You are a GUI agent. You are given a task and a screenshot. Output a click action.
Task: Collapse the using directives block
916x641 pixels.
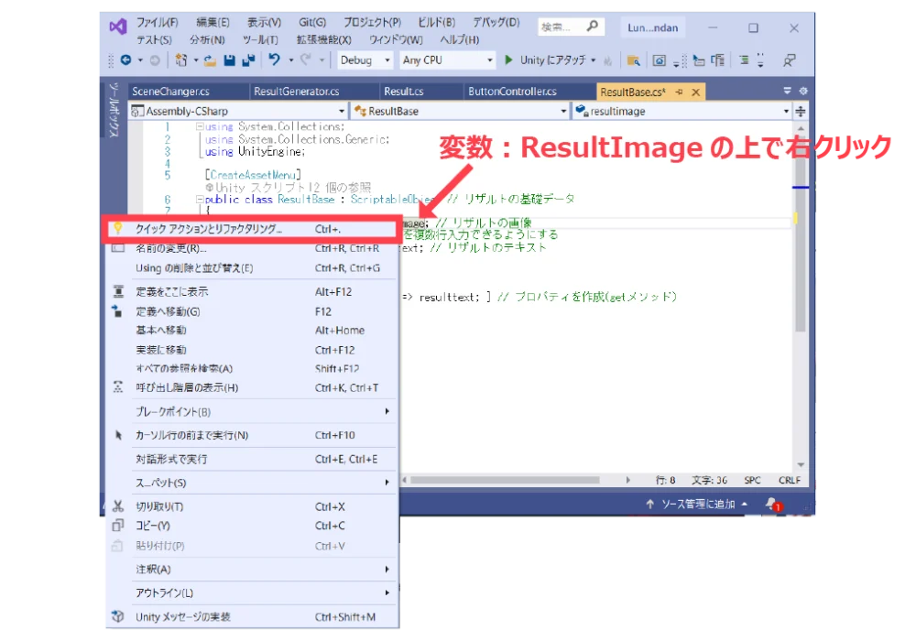pos(200,126)
